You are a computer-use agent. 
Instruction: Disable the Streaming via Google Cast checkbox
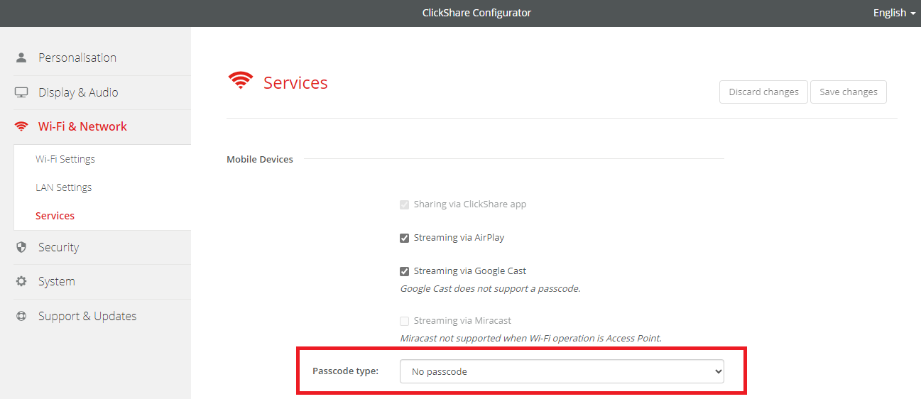(x=405, y=271)
